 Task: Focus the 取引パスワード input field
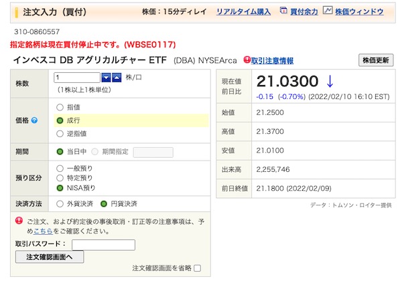pyautogui.click(x=103, y=245)
